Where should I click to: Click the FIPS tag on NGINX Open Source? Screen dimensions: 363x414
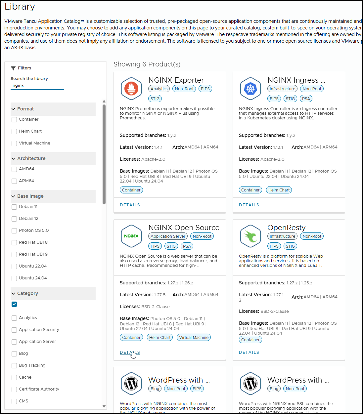pos(155,246)
